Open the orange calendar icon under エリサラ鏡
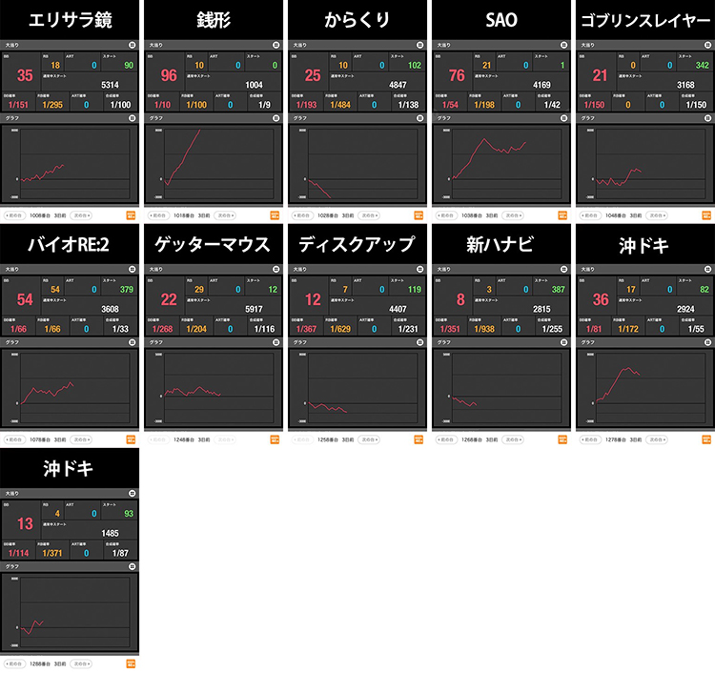The height and width of the screenshot is (673, 715). coord(131,215)
